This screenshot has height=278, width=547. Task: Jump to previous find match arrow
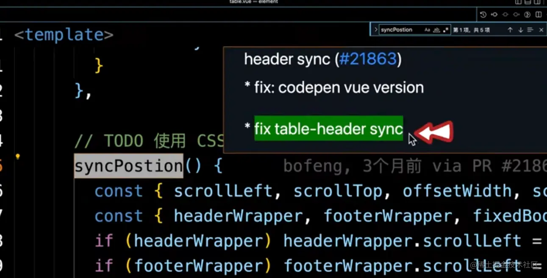click(510, 30)
